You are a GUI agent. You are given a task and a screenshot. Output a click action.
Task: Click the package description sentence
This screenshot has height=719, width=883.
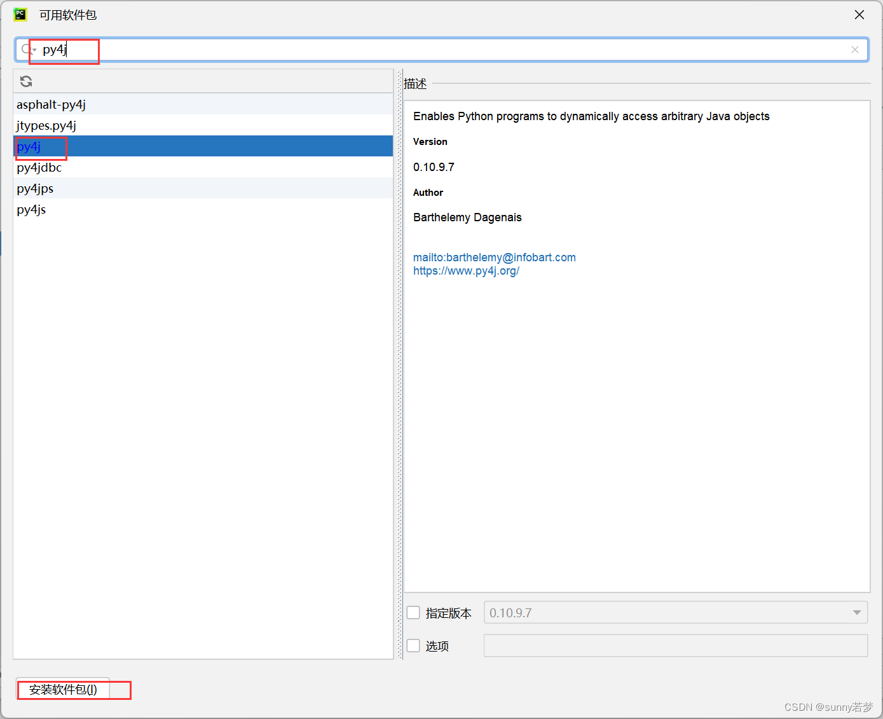coord(591,116)
